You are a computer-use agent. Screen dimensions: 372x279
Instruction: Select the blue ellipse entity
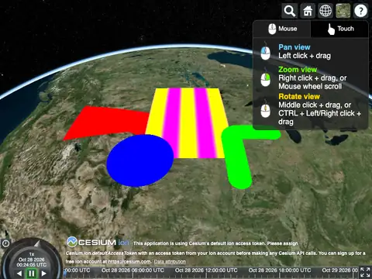(140, 160)
